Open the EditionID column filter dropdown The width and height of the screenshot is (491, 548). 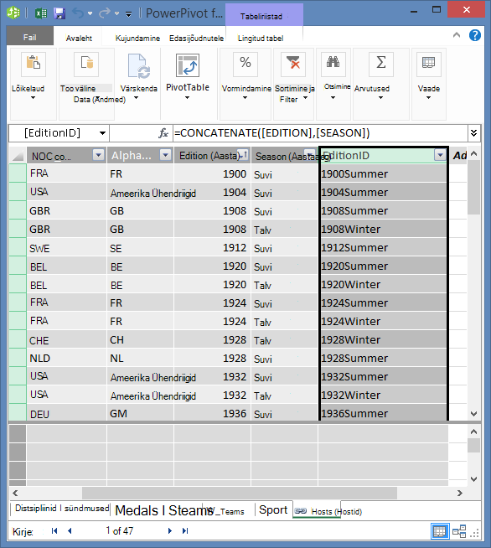click(441, 154)
